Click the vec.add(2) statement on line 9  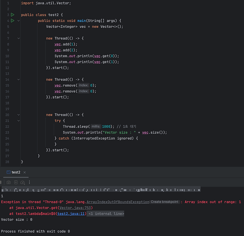(x=66, y=50)
